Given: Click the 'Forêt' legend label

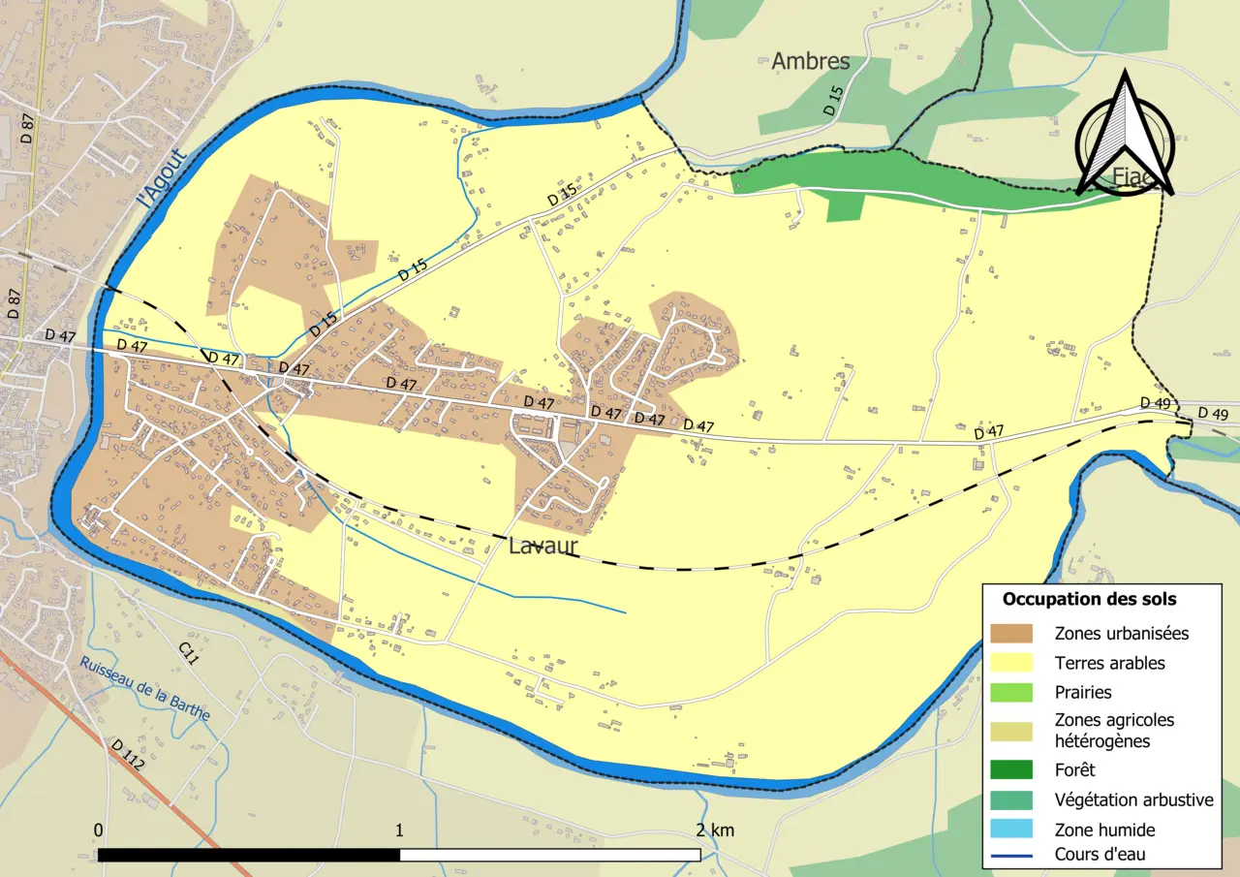Looking at the screenshot, I should pyautogui.click(x=1074, y=770).
